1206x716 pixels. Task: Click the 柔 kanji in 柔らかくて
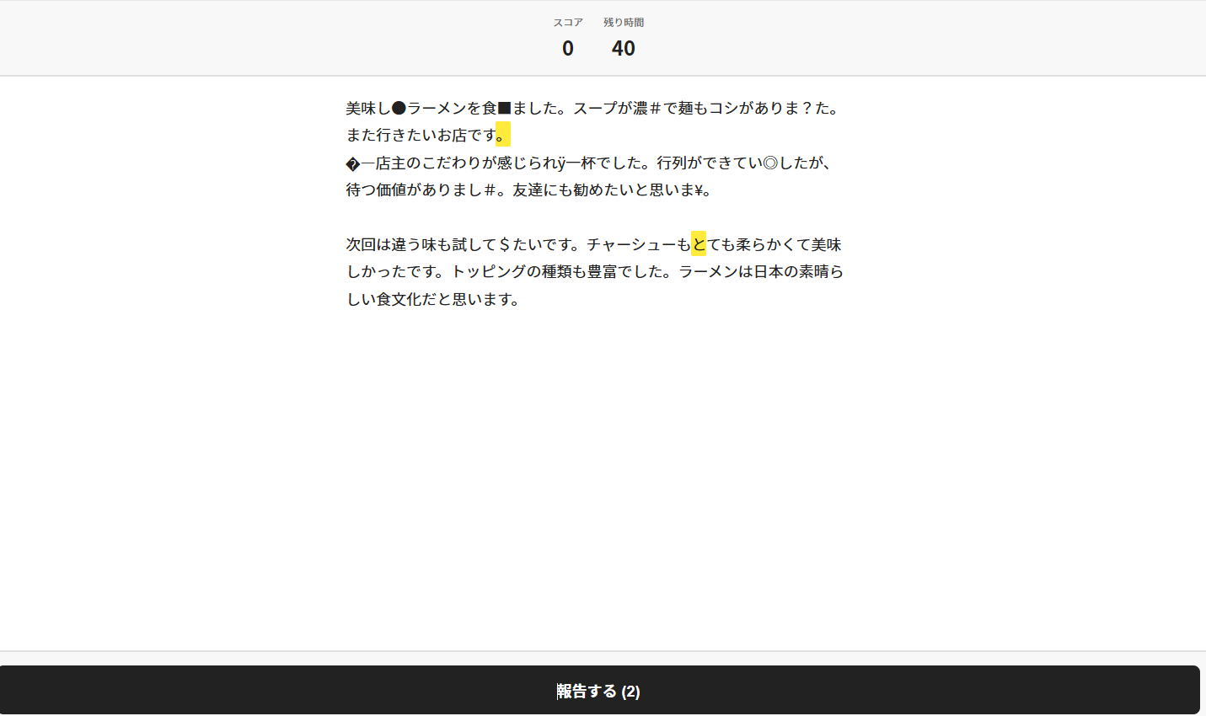click(x=743, y=245)
